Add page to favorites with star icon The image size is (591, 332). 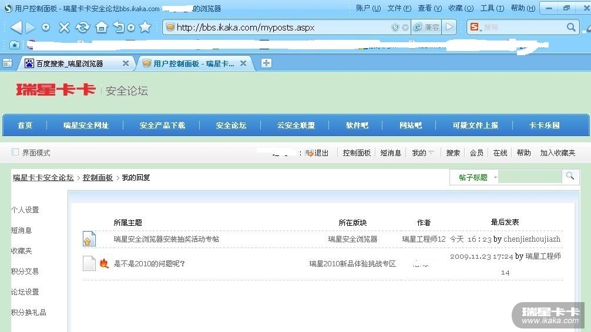click(145, 27)
